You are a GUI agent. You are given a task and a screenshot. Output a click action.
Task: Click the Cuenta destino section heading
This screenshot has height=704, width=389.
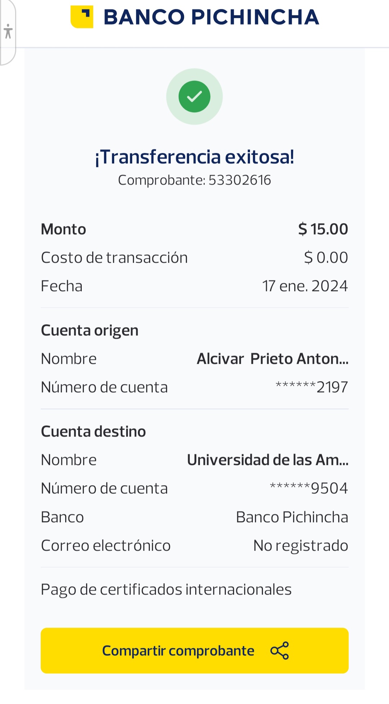click(93, 432)
